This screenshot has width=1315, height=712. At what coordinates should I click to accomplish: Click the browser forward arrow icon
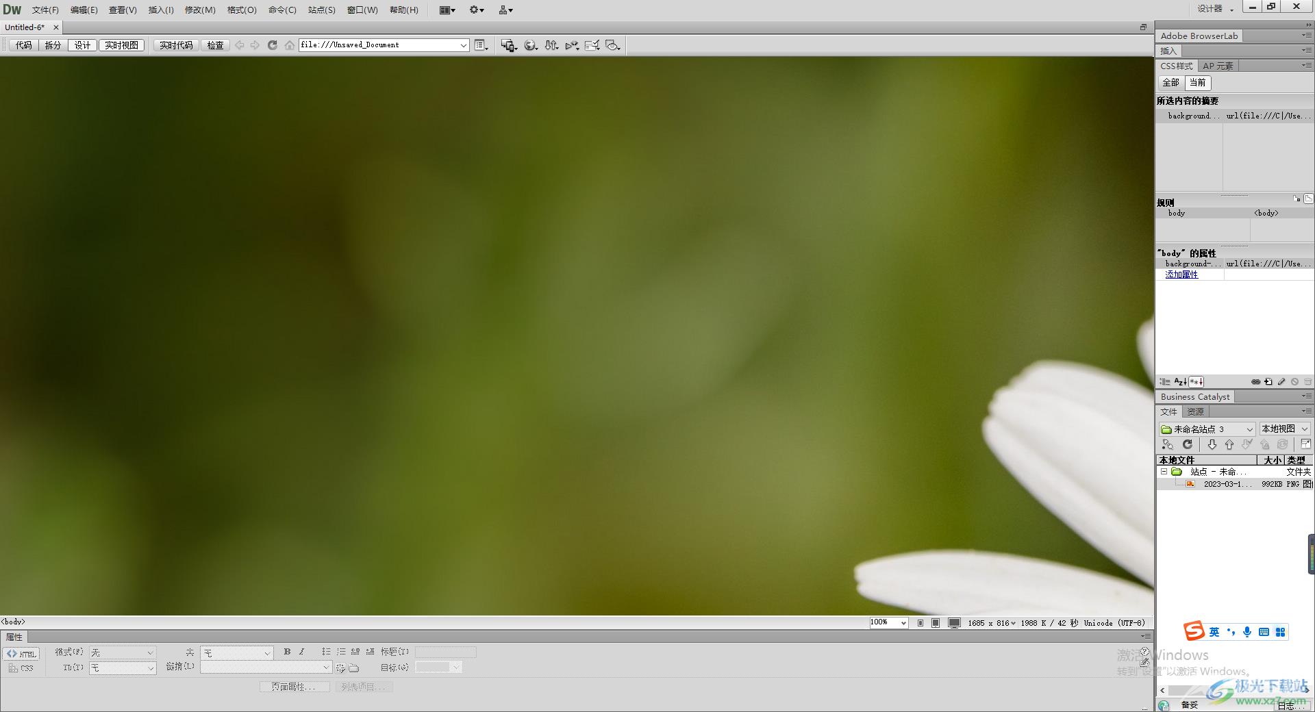coord(255,45)
